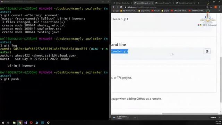222x125 pixels.
Task: Close the Chrome downloads bar
Action: pos(220,117)
